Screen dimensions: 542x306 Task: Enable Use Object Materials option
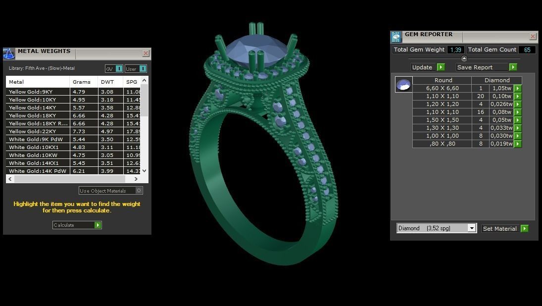pos(139,191)
